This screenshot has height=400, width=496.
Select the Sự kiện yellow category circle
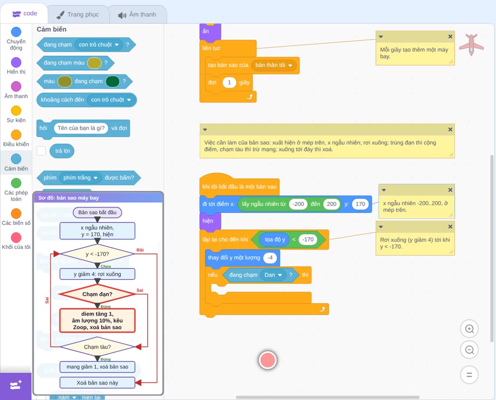pyautogui.click(x=16, y=111)
